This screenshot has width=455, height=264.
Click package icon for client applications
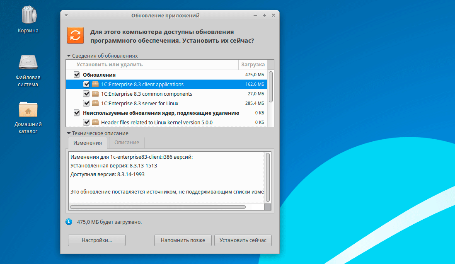click(x=95, y=84)
